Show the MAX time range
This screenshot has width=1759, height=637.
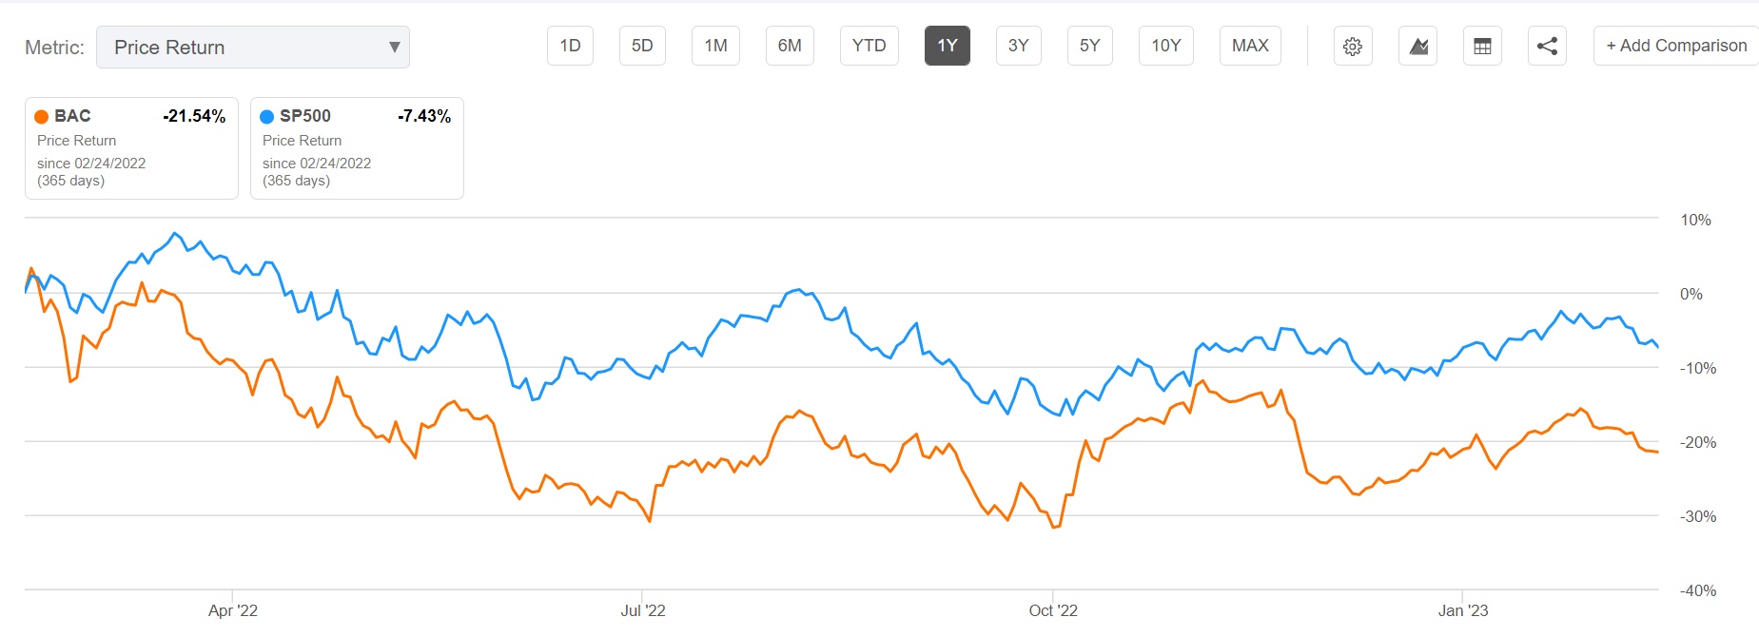click(x=1250, y=46)
